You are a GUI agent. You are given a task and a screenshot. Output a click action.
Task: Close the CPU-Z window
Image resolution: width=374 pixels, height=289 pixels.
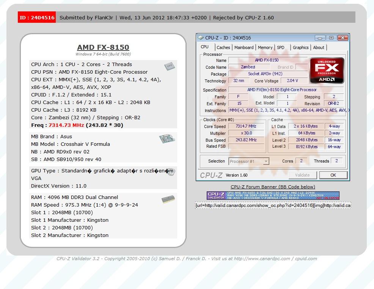(343, 38)
